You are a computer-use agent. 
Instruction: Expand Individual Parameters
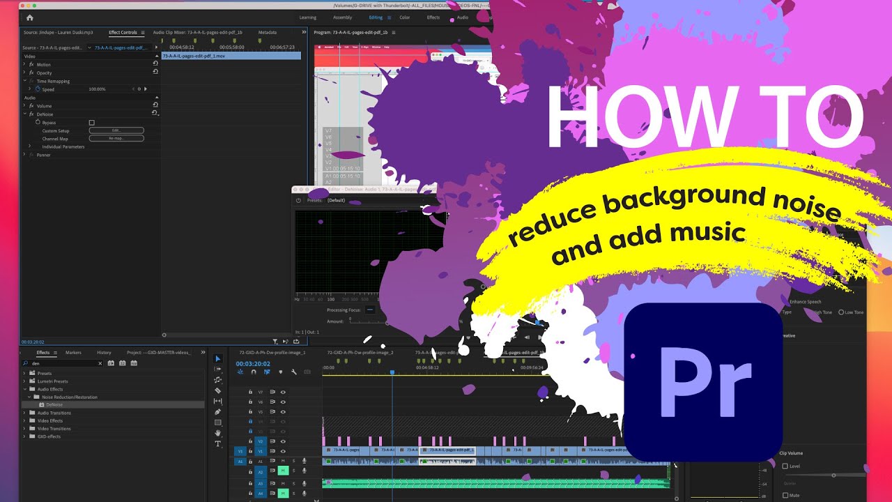[29, 146]
